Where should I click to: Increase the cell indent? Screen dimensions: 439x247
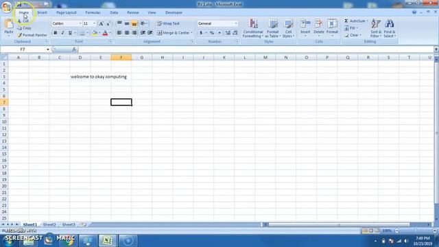[x=150, y=33]
